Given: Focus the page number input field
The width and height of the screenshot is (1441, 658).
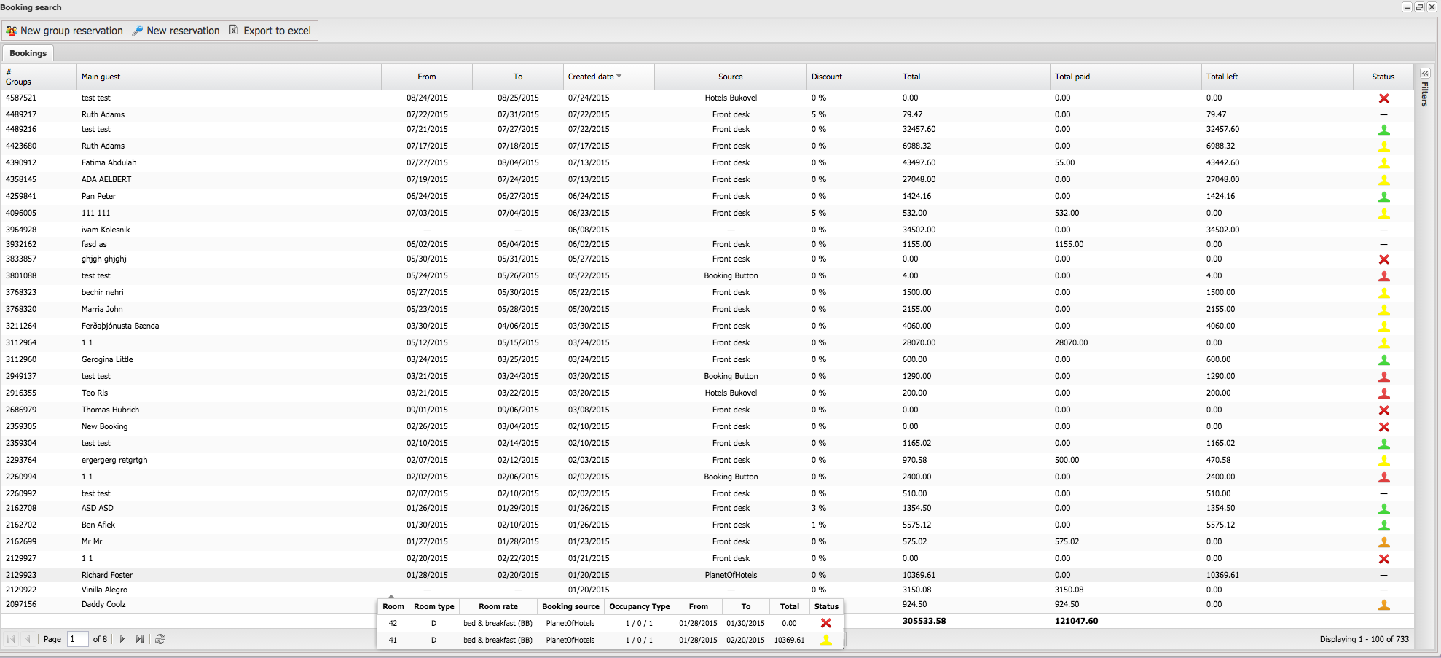Looking at the screenshot, I should [x=77, y=639].
